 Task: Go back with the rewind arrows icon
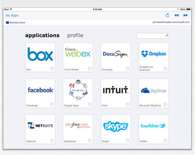(177, 15)
